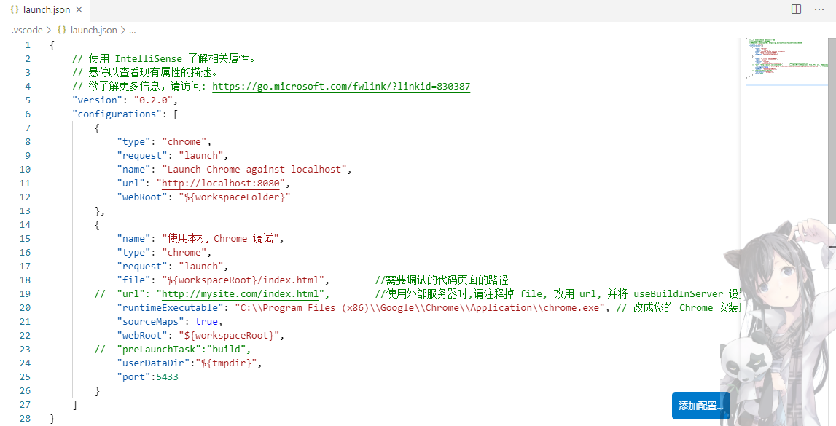Screen dimensions: 836x426
Task: Click the "type" key on line 16
Action: pyautogui.click(x=134, y=253)
